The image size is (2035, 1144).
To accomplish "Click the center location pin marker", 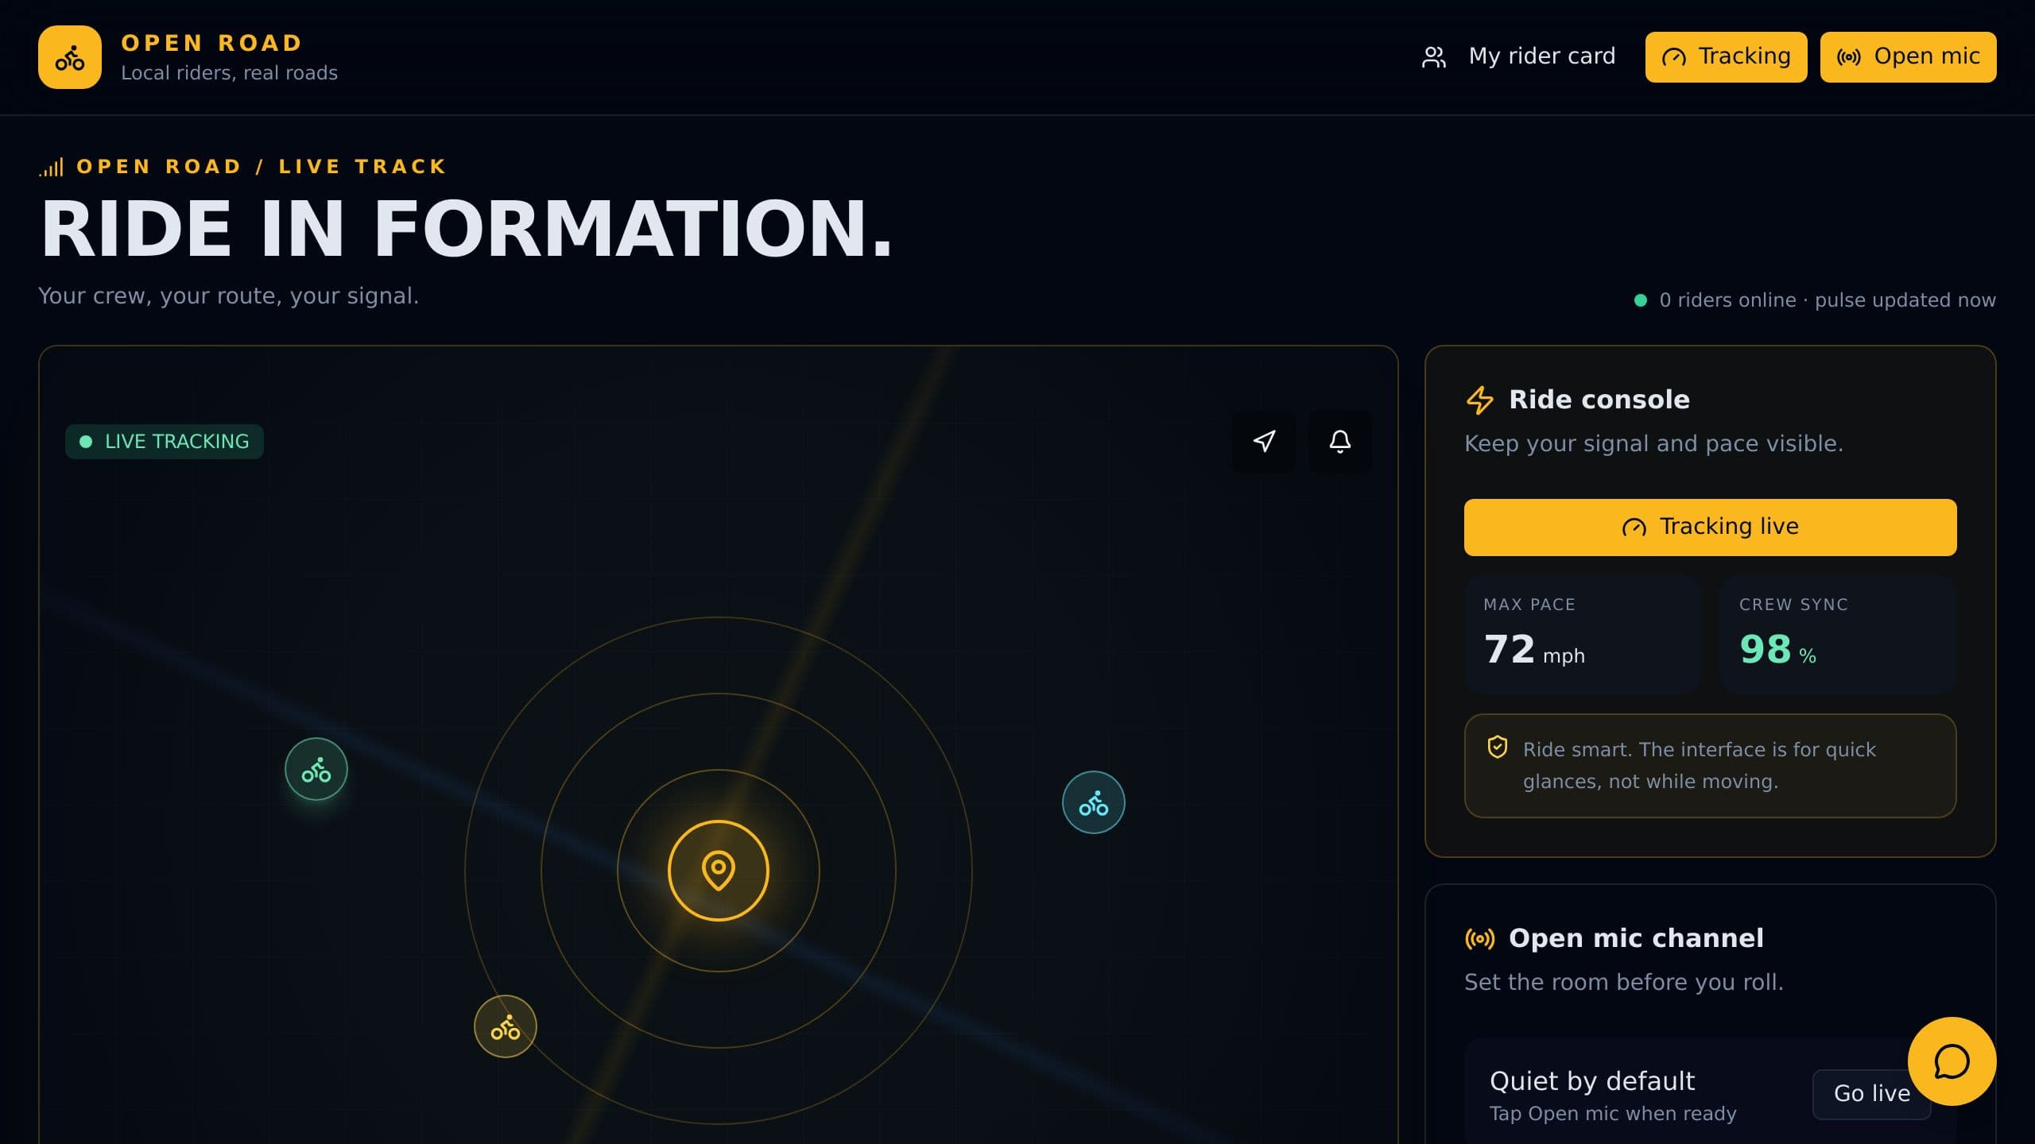I will 719,871.
